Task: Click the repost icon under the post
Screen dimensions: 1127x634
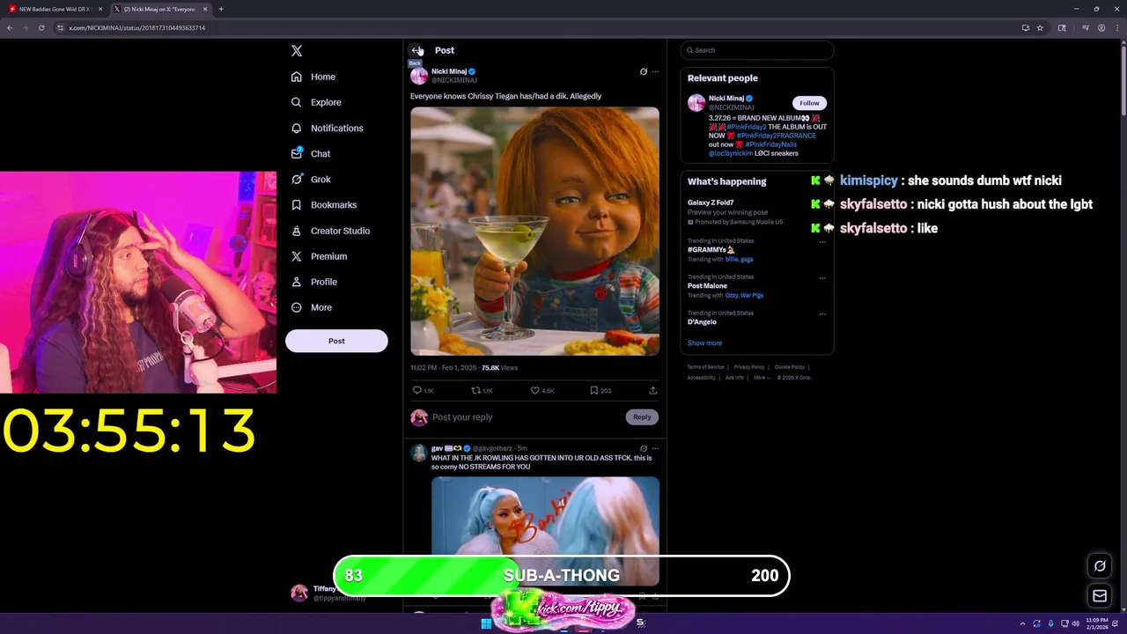Action: click(x=476, y=390)
